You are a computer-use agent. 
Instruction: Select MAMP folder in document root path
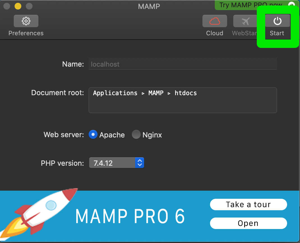pos(156,93)
